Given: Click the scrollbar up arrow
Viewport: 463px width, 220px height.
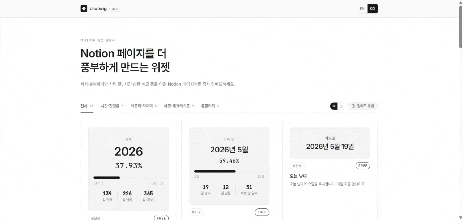Looking at the screenshot, I should click(x=460, y=2).
